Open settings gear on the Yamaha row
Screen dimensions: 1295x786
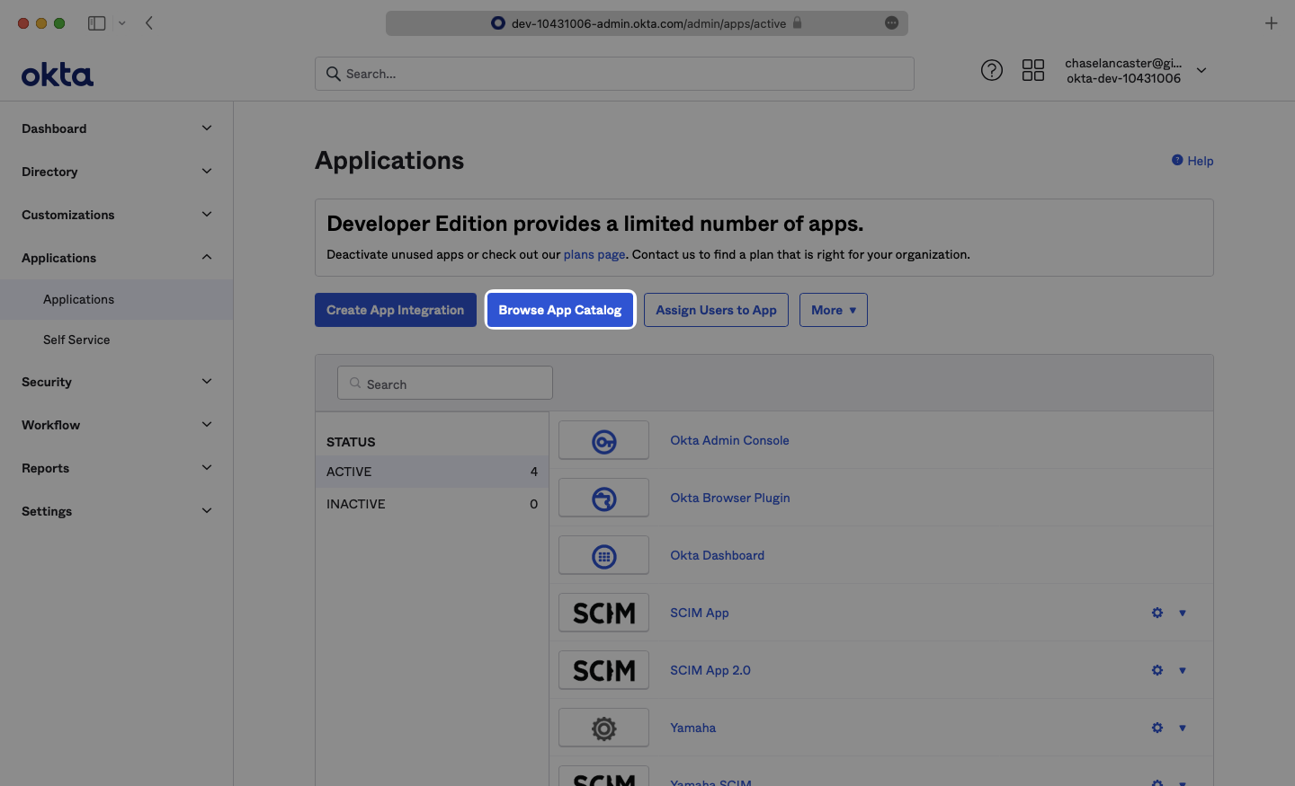point(1157,728)
